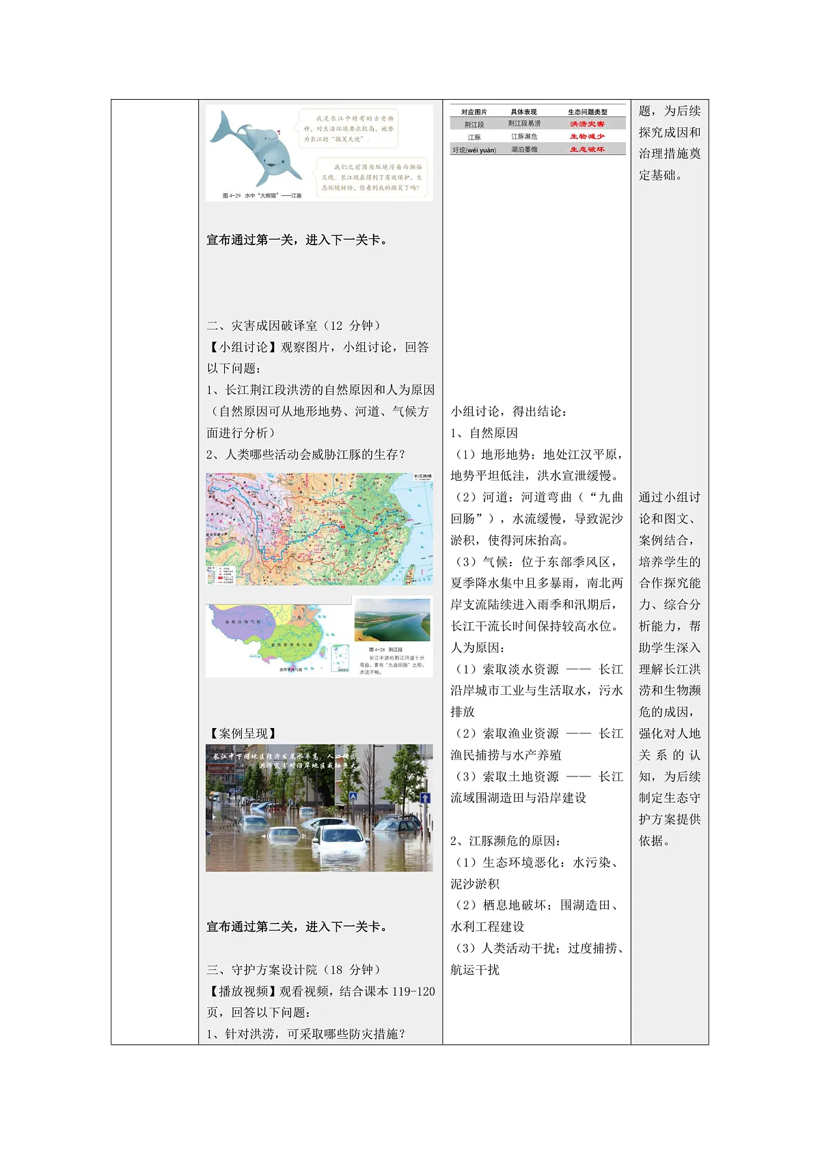Click line starting 【小组讨论】观察图片
The height and width of the screenshot is (1159, 820).
(318, 347)
